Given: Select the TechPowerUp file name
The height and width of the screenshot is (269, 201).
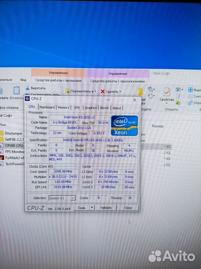Looking at the screenshot, I should pyautogui.click(x=14, y=164).
